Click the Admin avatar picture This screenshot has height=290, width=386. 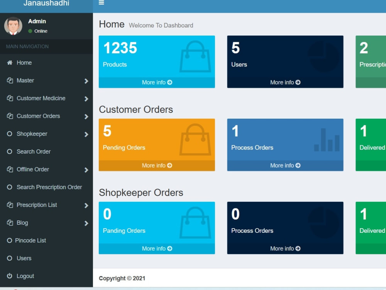(x=13, y=26)
